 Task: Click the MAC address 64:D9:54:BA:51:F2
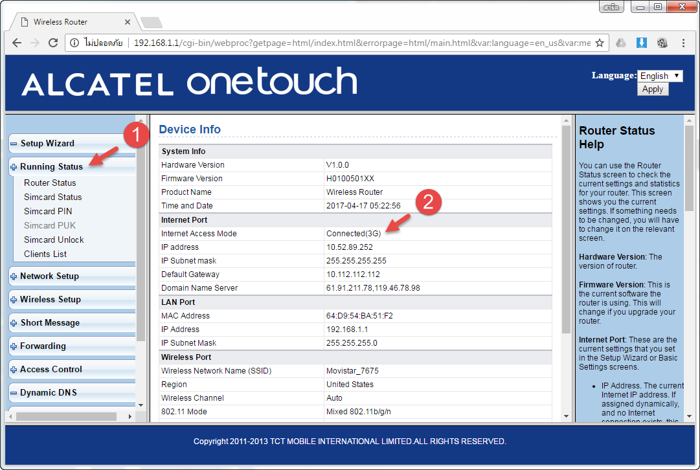(359, 316)
